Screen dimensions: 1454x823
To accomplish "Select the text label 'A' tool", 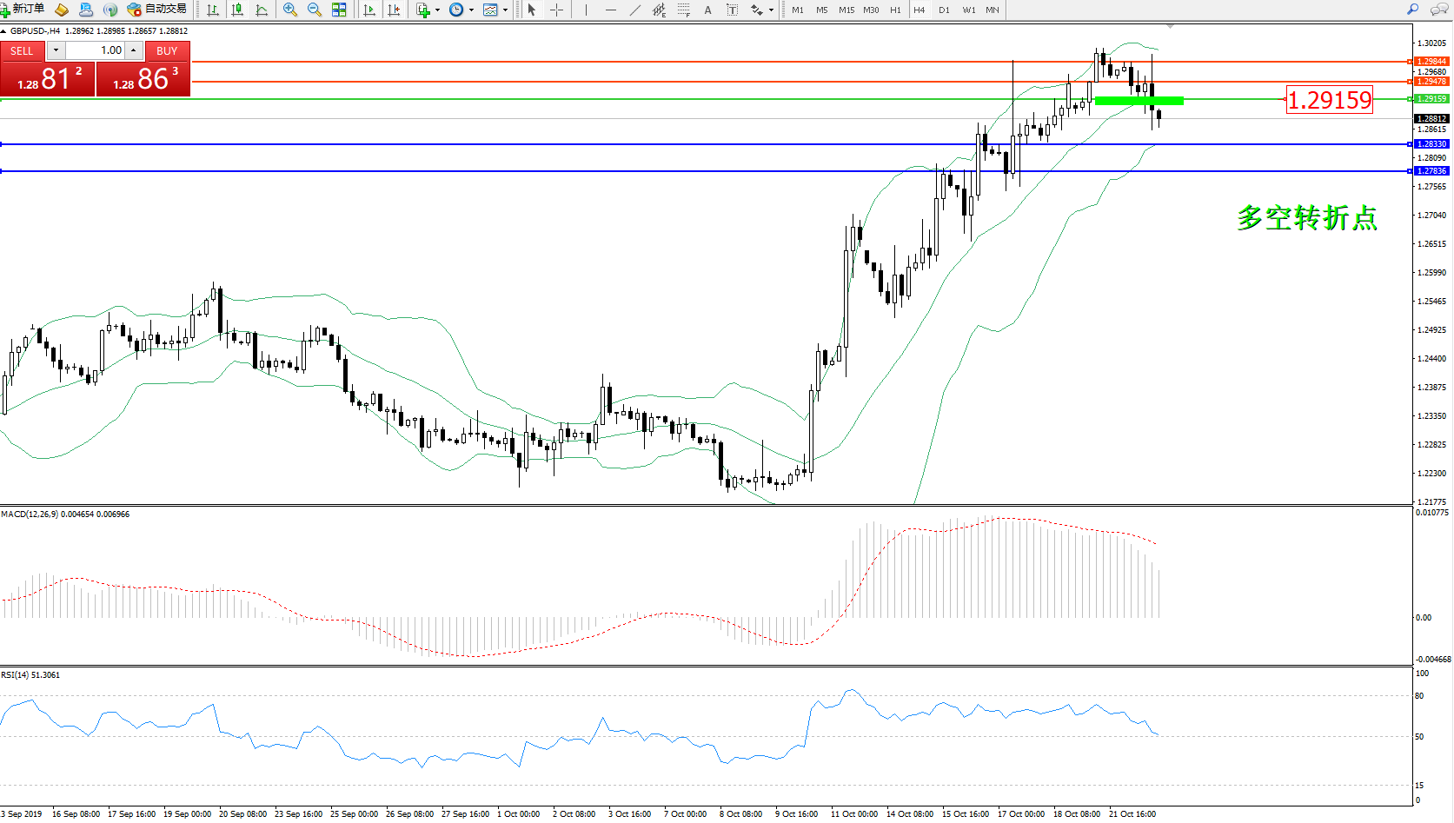I will point(707,10).
